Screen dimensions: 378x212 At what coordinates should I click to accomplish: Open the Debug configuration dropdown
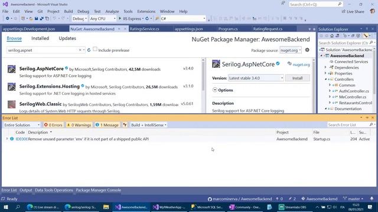[80, 18]
